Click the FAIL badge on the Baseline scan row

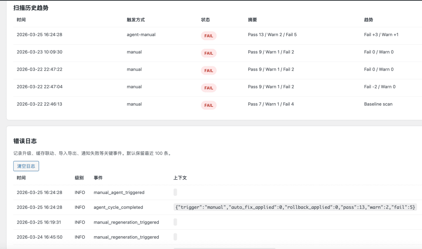tap(209, 105)
